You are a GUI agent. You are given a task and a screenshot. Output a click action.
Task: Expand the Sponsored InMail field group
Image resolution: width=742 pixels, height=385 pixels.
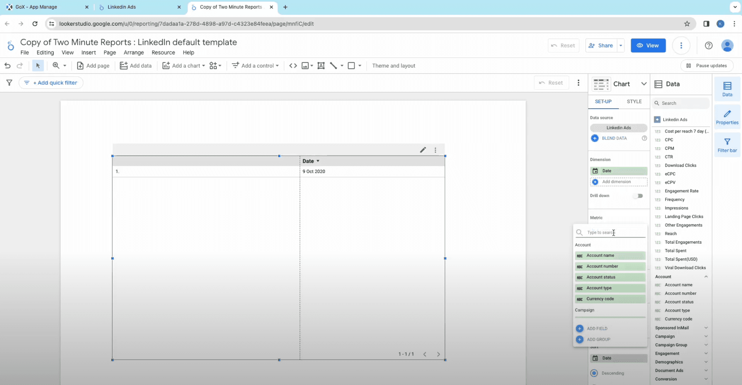706,328
